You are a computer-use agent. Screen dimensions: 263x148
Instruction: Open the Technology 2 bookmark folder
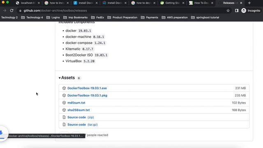coord(9,17)
